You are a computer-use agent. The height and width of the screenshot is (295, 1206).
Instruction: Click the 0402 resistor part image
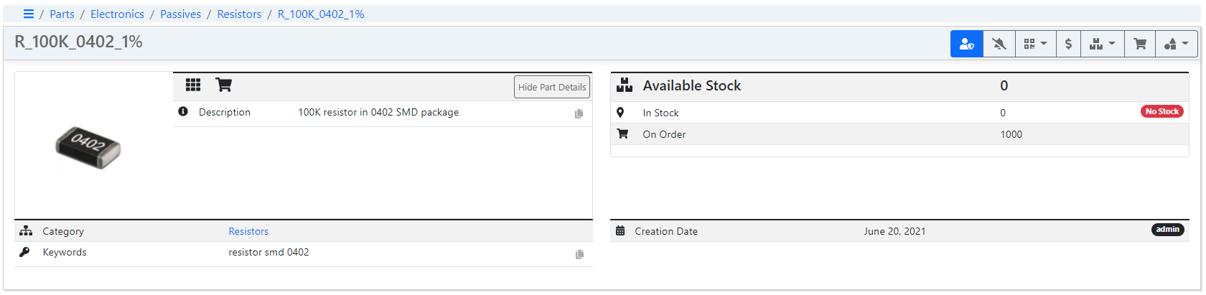tap(88, 146)
